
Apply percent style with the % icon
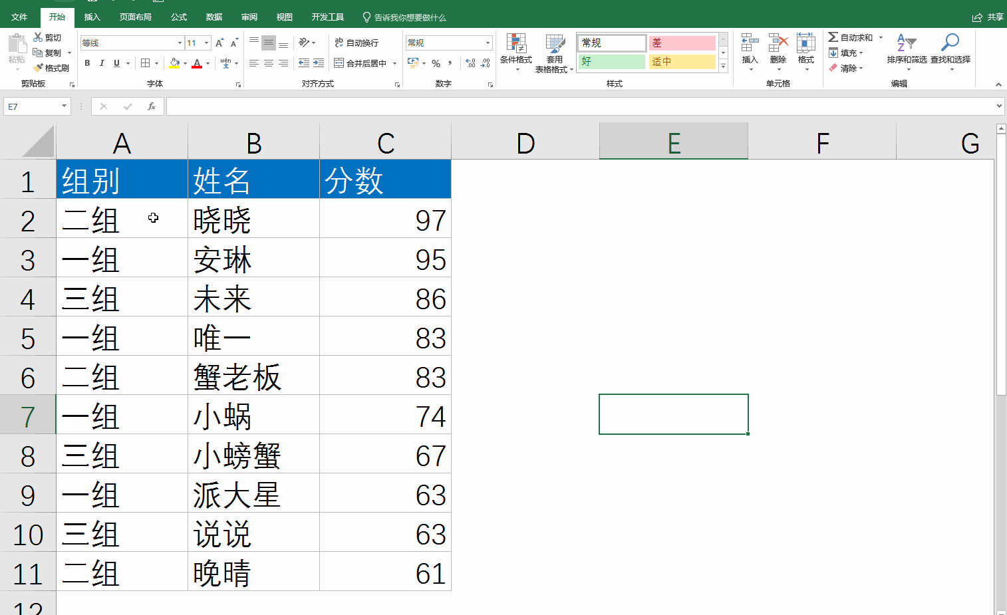coord(436,63)
